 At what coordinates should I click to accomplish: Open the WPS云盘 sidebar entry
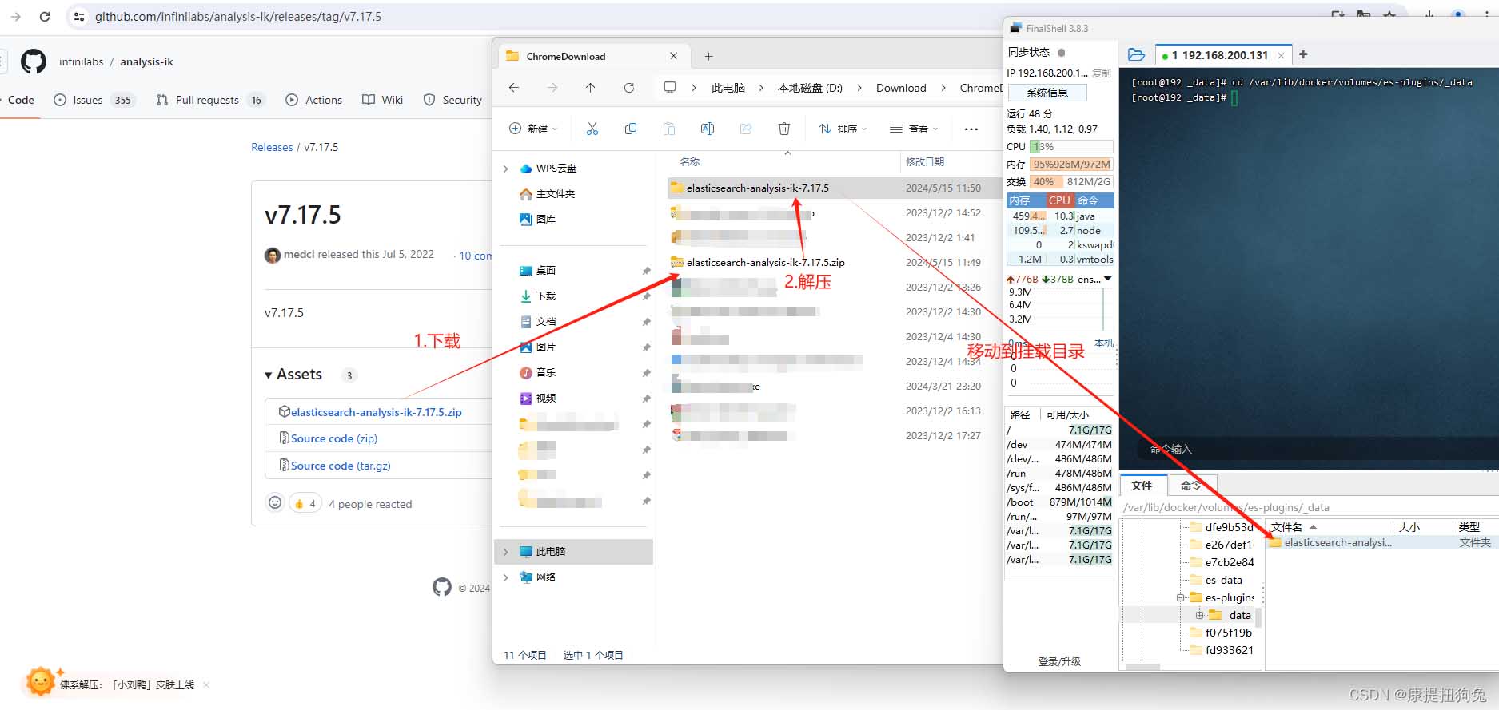556,169
